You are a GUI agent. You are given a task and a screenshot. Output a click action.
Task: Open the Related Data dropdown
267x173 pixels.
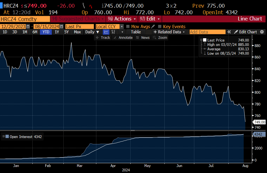pos(169,32)
